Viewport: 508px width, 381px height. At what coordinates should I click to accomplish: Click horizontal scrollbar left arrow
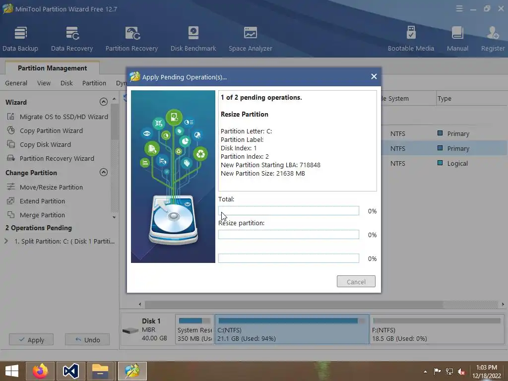tap(140, 304)
